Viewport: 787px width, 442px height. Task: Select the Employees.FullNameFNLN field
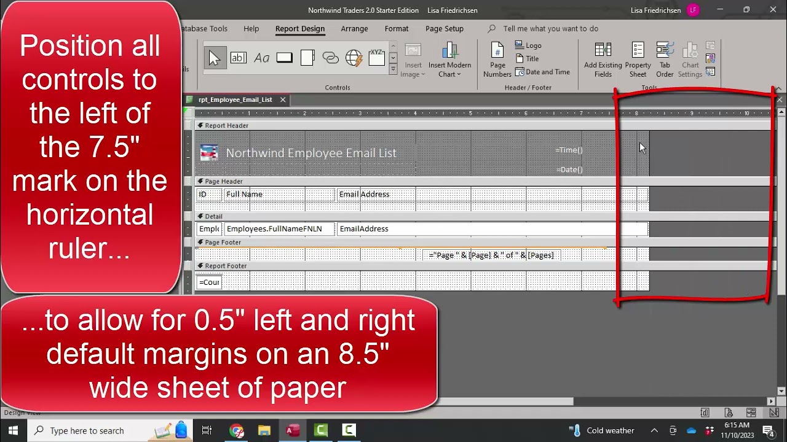pyautogui.click(x=279, y=228)
